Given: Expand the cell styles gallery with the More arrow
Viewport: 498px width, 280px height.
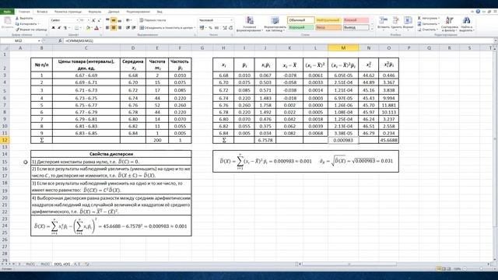Looking at the screenshot, I should click(372, 29).
